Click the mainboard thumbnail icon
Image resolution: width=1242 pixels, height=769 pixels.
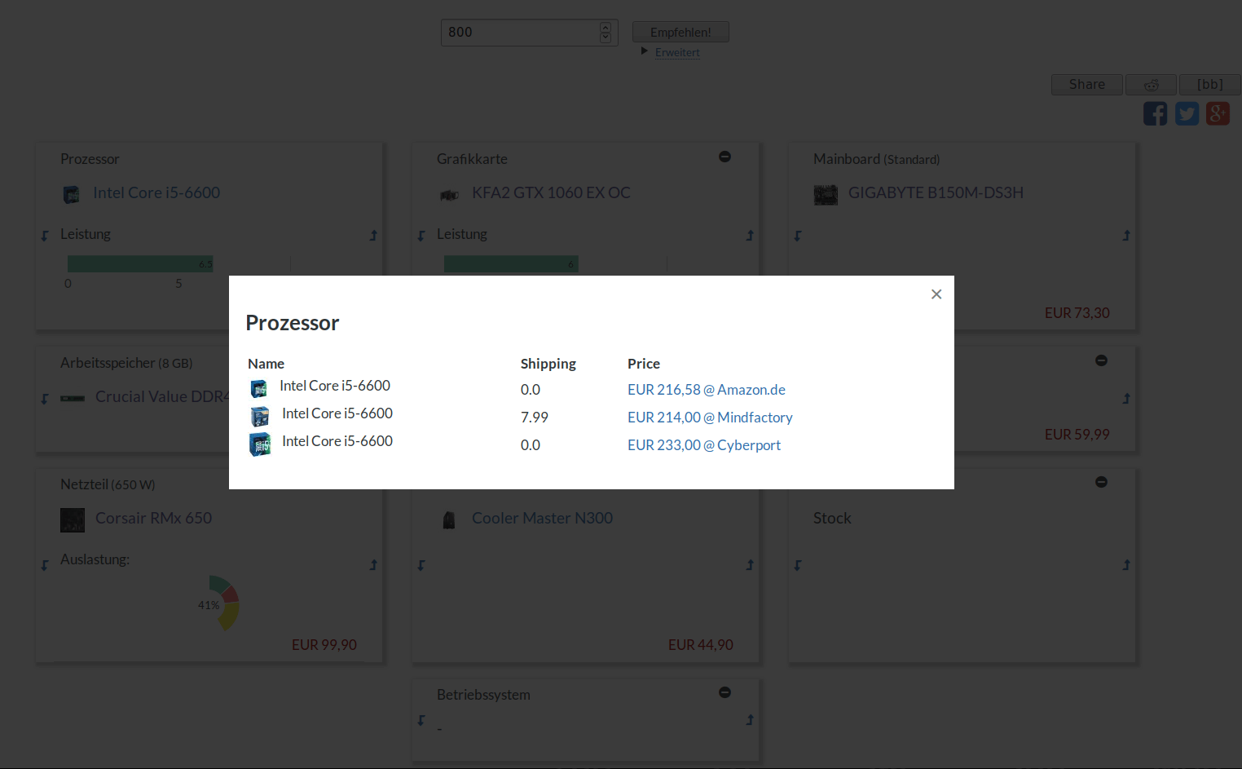click(826, 195)
